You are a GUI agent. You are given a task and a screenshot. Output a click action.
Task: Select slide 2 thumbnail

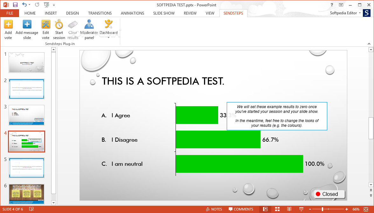coord(26,89)
